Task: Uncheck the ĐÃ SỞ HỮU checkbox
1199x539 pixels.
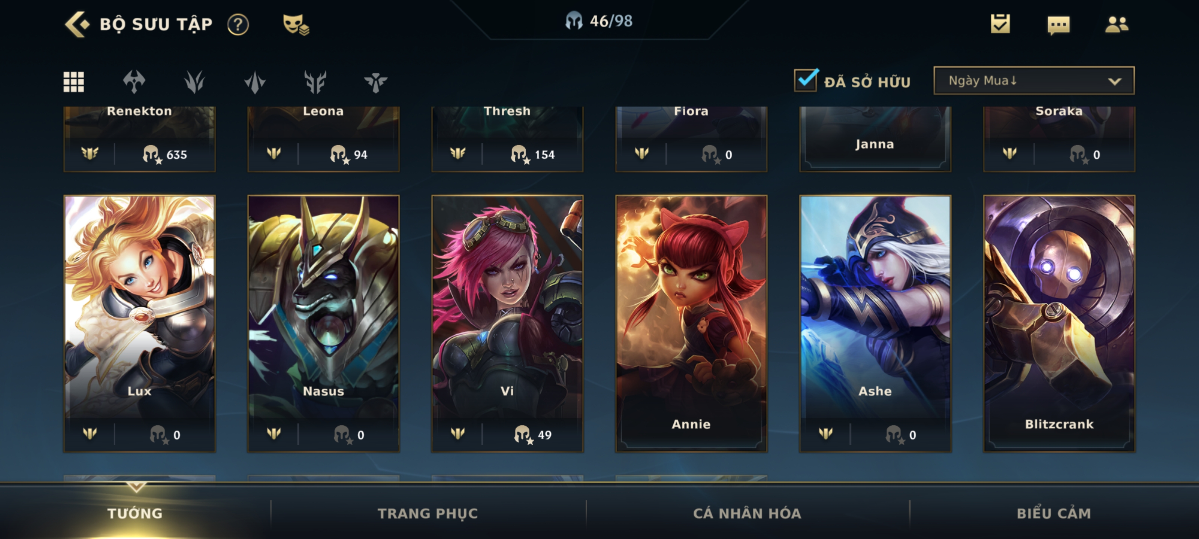Action: point(806,80)
